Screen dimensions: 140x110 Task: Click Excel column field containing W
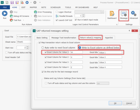coord(77,52)
